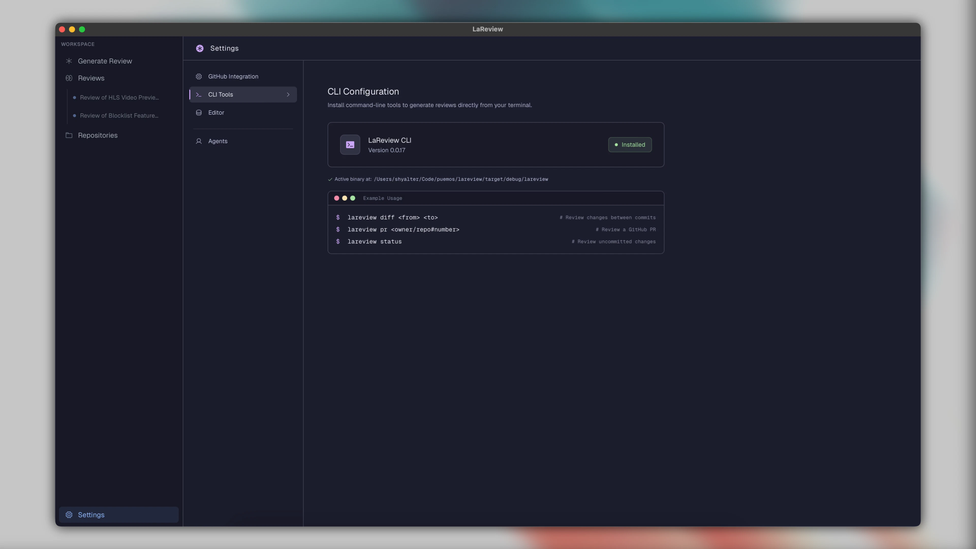Click the Agents person icon

point(198,141)
